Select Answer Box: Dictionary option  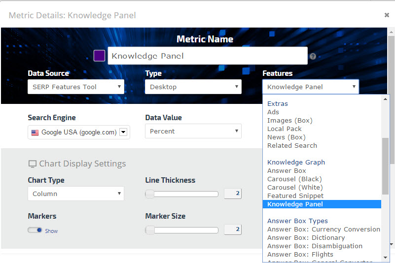pos(306,237)
